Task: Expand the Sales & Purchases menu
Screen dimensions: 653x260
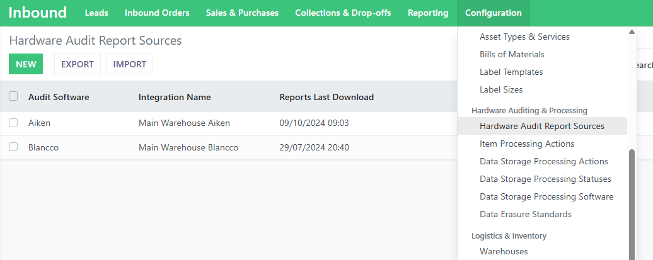Action: 242,13
